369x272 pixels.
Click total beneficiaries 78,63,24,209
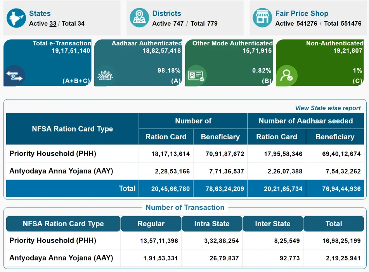[x=225, y=189]
